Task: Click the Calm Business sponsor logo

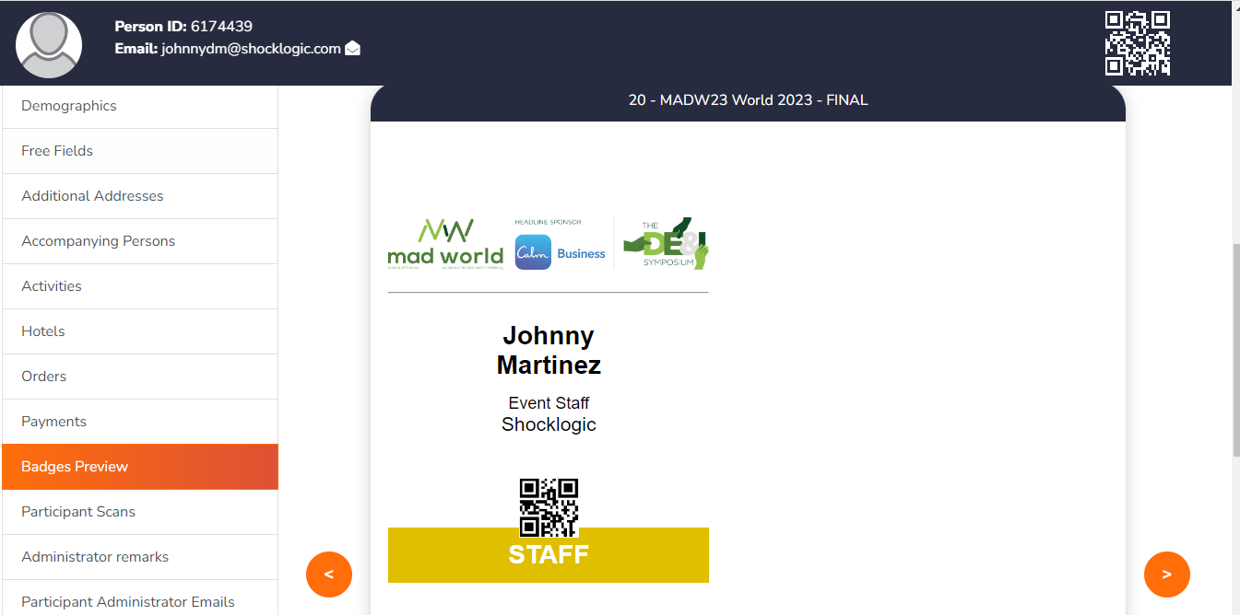Action: [x=561, y=247]
